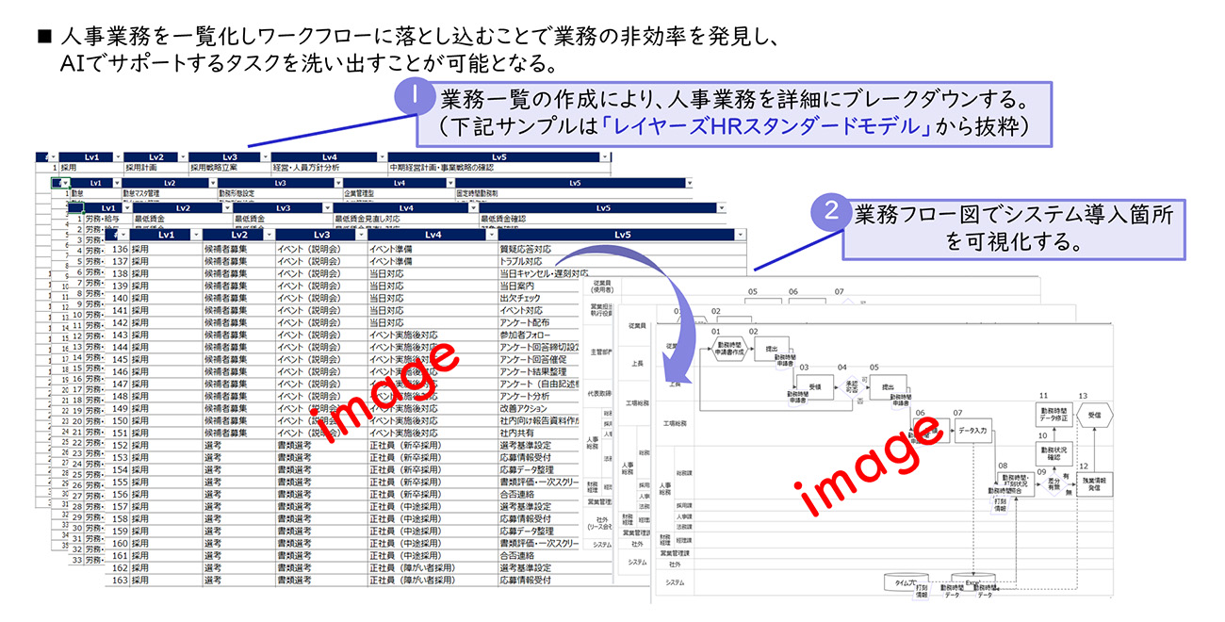Viewport: 1225px width, 622px height.
Task: Click the 受信 hexagon at step 13
Action: [1094, 415]
